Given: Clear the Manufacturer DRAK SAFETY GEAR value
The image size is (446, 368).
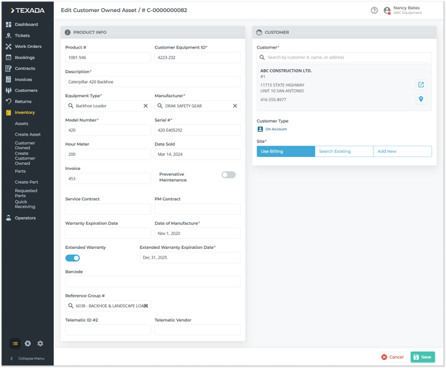Looking at the screenshot, I should coord(235,106).
